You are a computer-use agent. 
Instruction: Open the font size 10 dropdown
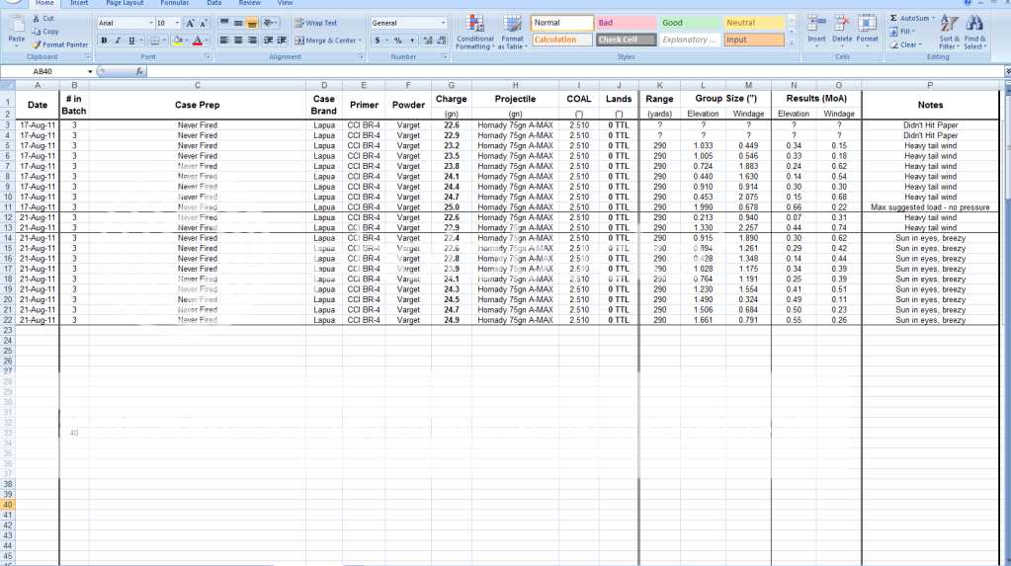coord(177,23)
